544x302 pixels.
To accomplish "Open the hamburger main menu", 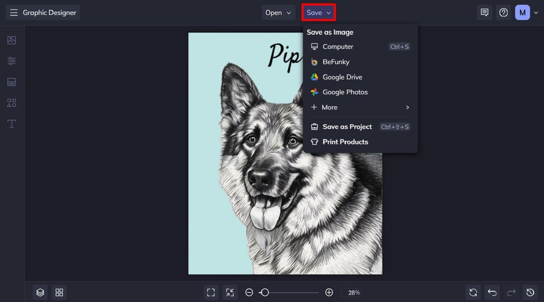I will click(x=13, y=13).
